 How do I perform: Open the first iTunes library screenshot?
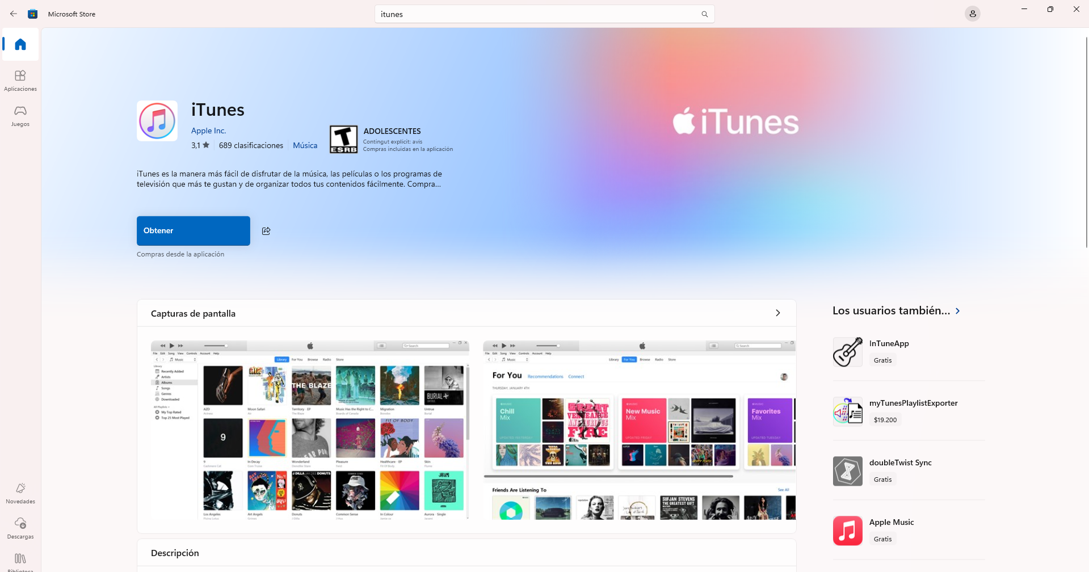(310, 430)
